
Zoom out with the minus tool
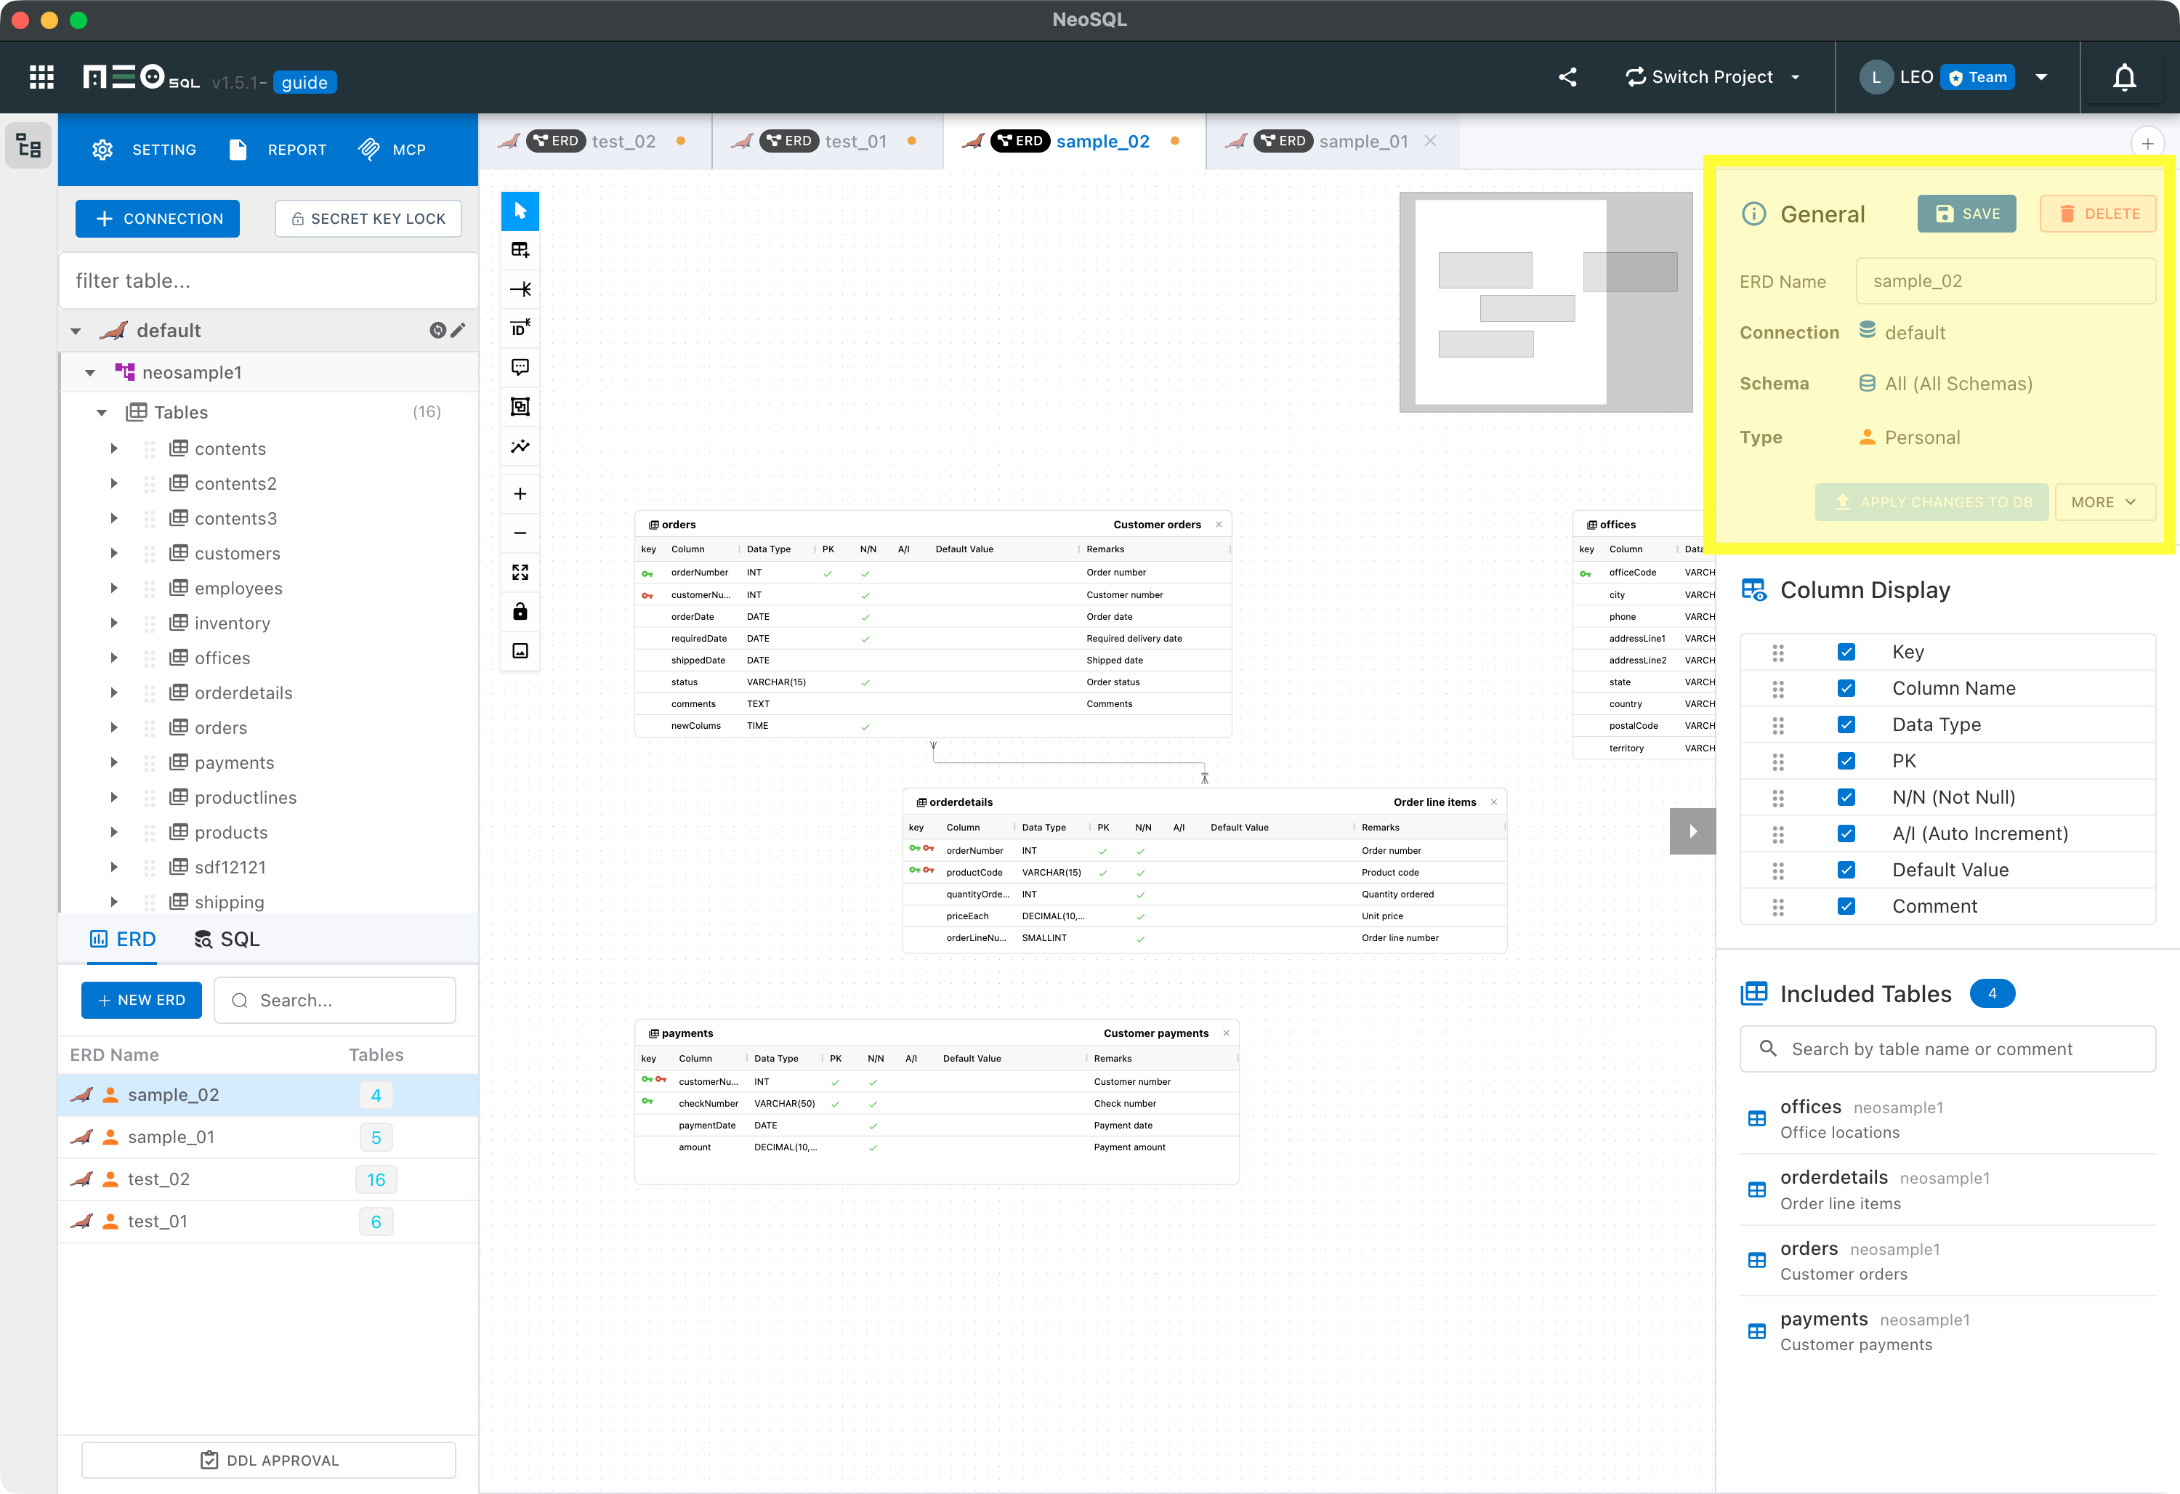pos(520,533)
